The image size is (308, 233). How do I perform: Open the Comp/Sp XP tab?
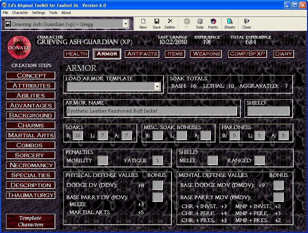pos(247,54)
